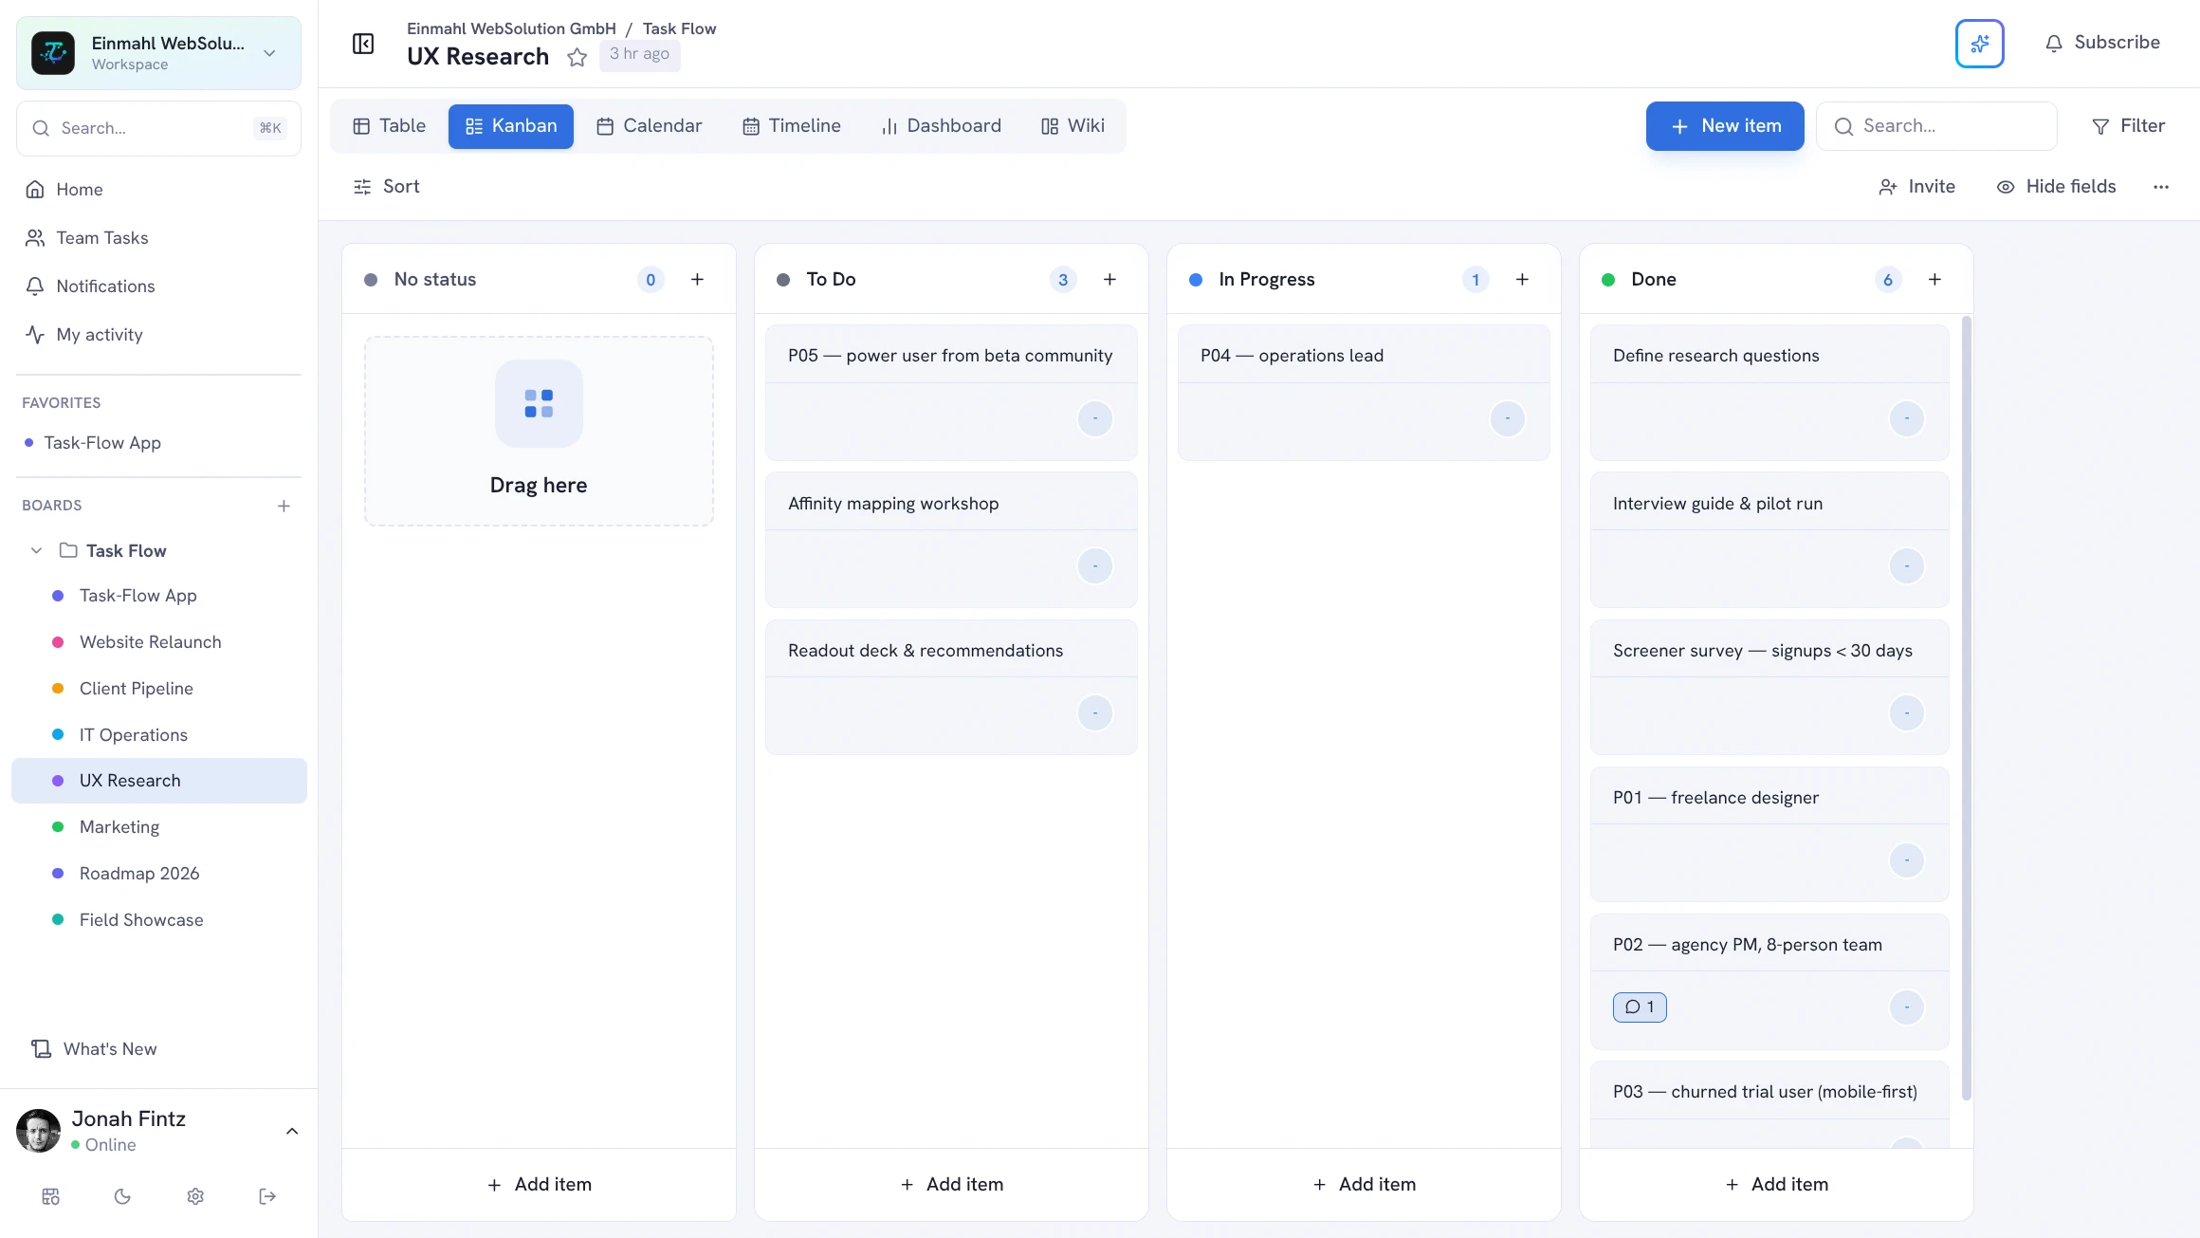This screenshot has height=1238, width=2200.
Task: Toggle dark mode moon icon
Action: pyautogui.click(x=122, y=1196)
